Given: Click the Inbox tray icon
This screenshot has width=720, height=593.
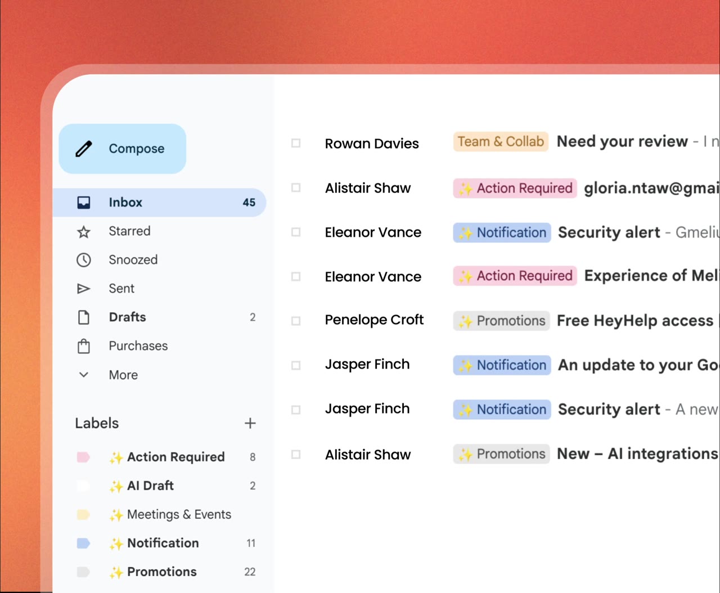Looking at the screenshot, I should click(84, 203).
